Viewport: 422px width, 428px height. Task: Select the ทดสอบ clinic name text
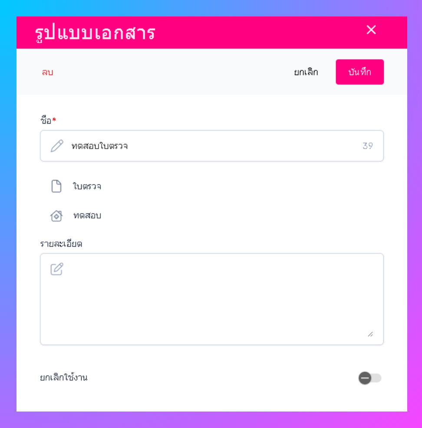click(x=87, y=216)
